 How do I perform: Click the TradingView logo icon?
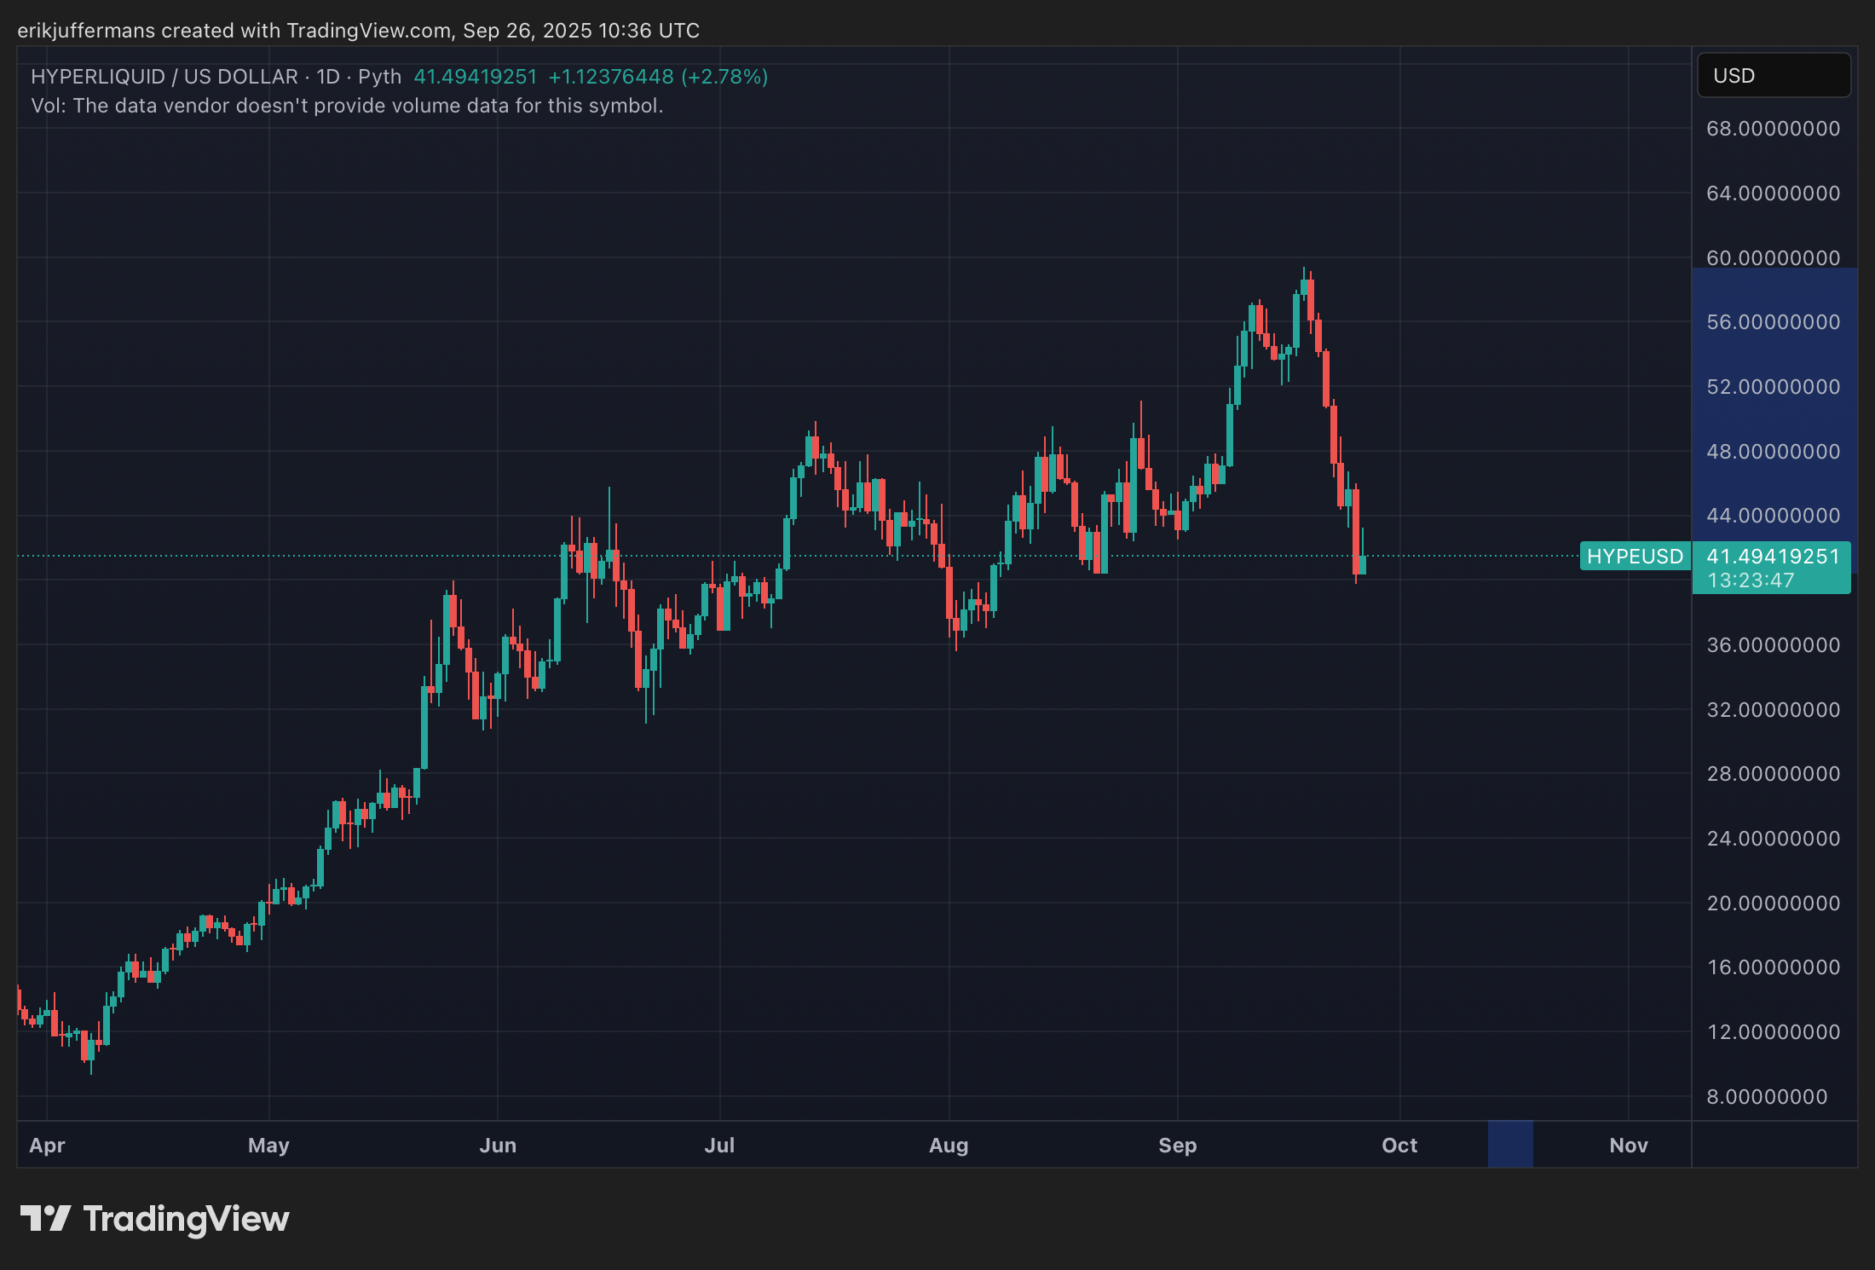45,1218
